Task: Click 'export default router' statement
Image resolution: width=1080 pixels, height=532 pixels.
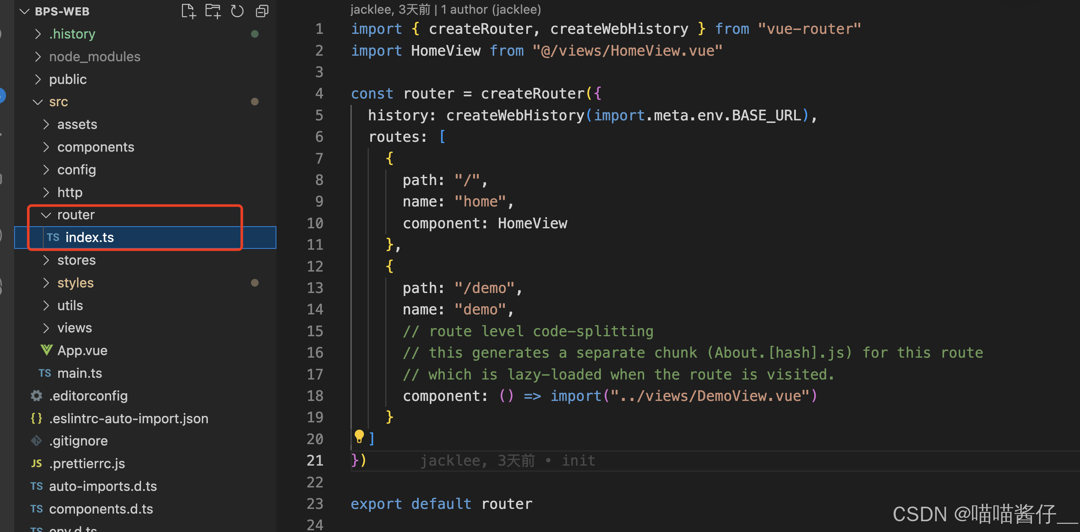Action: pyautogui.click(x=441, y=504)
